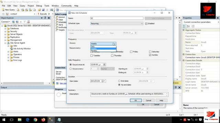Expand the Databases tree node
The height and width of the screenshot is (123, 220).
pos(5,29)
